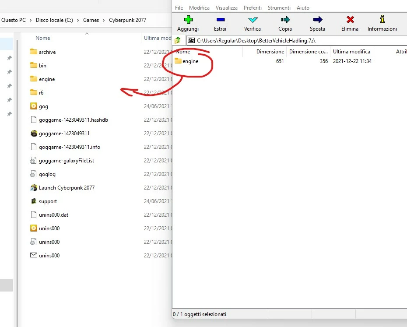Screen dimensions: 407x327
Task: Open the Preferiti menu
Action: point(253,8)
